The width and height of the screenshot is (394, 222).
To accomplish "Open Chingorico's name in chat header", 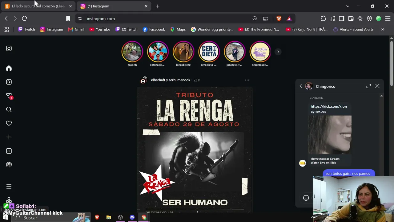I will (325, 86).
